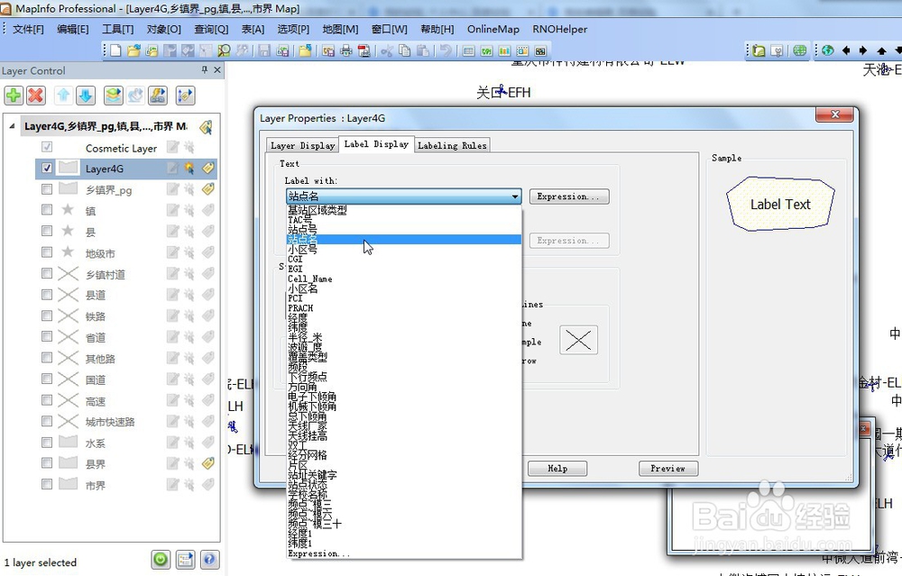Check the 乡镇界_pg layer visibility checkbox
Viewport: 902px width, 576px height.
click(x=47, y=189)
